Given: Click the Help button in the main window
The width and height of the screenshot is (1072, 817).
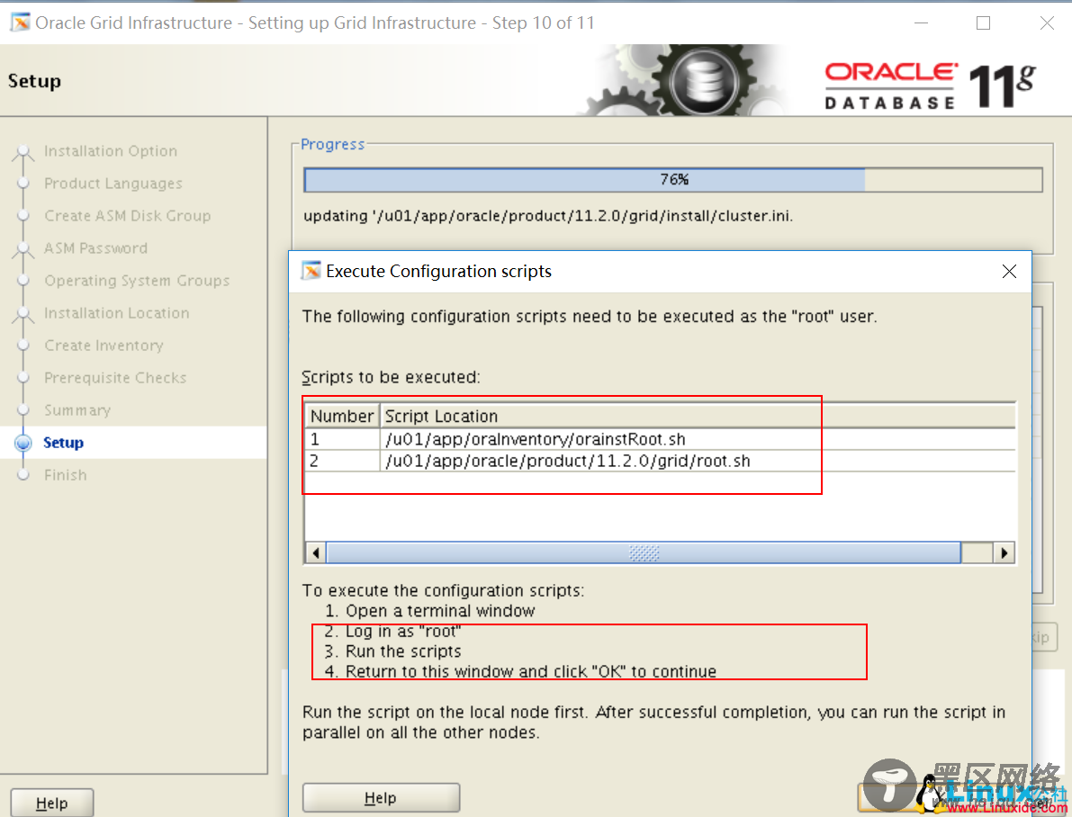Looking at the screenshot, I should 52,803.
